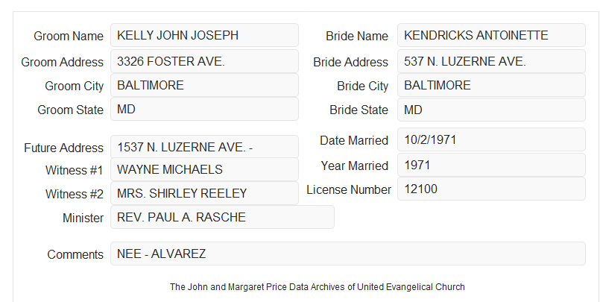Viewport: 600px width, 302px height.
Task: Click the Bride Name label
Action: coord(357,36)
